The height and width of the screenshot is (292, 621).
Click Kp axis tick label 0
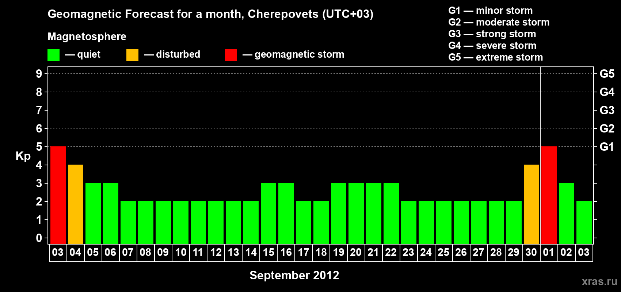click(39, 238)
